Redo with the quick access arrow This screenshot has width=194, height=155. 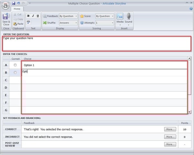click(x=23, y=3)
